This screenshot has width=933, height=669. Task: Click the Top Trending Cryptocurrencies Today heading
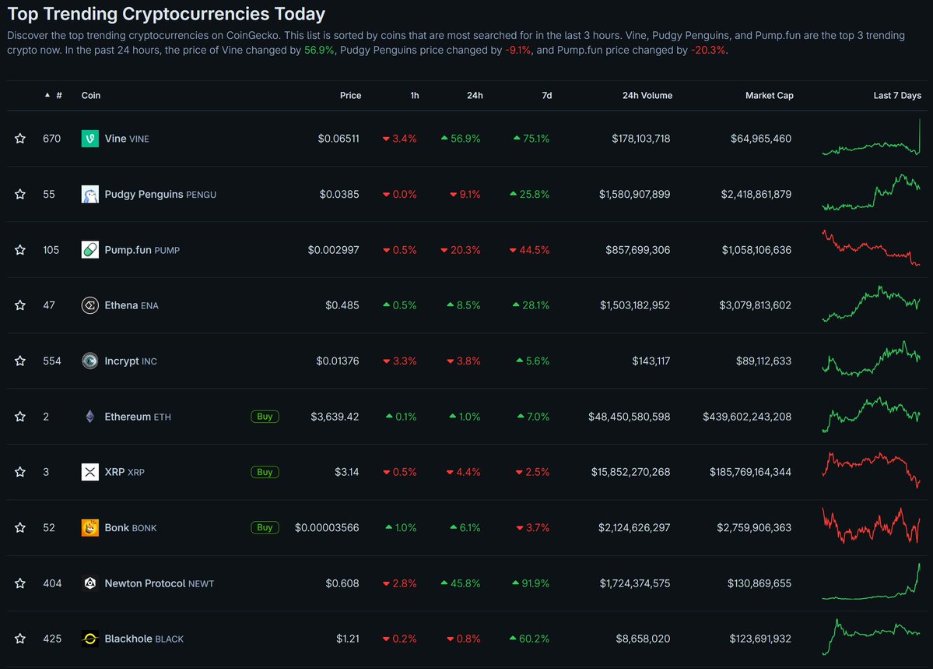coord(167,14)
